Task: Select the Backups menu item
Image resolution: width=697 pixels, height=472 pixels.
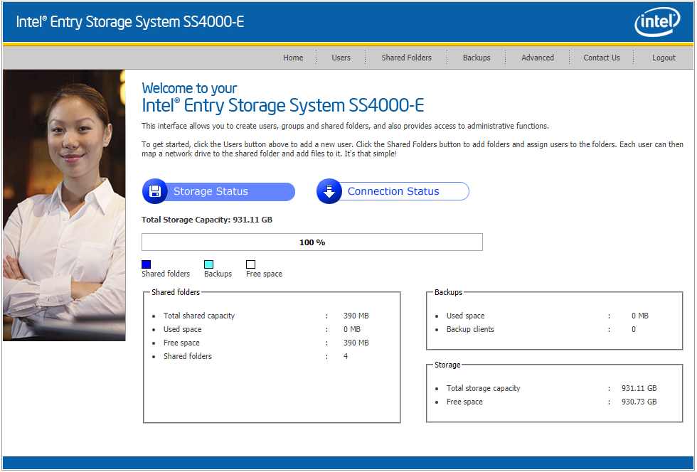Action: click(477, 58)
